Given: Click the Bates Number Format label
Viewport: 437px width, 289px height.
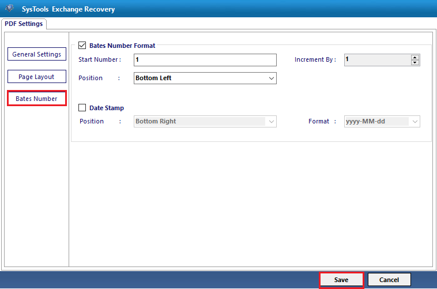Looking at the screenshot, I should coord(122,46).
